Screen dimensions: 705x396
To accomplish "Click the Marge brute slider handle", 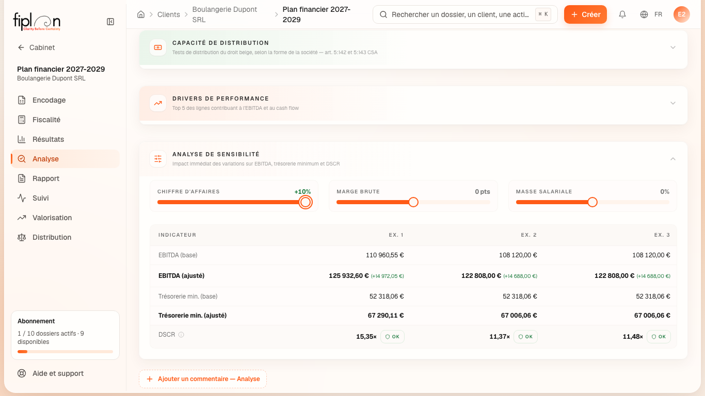I will (413, 202).
